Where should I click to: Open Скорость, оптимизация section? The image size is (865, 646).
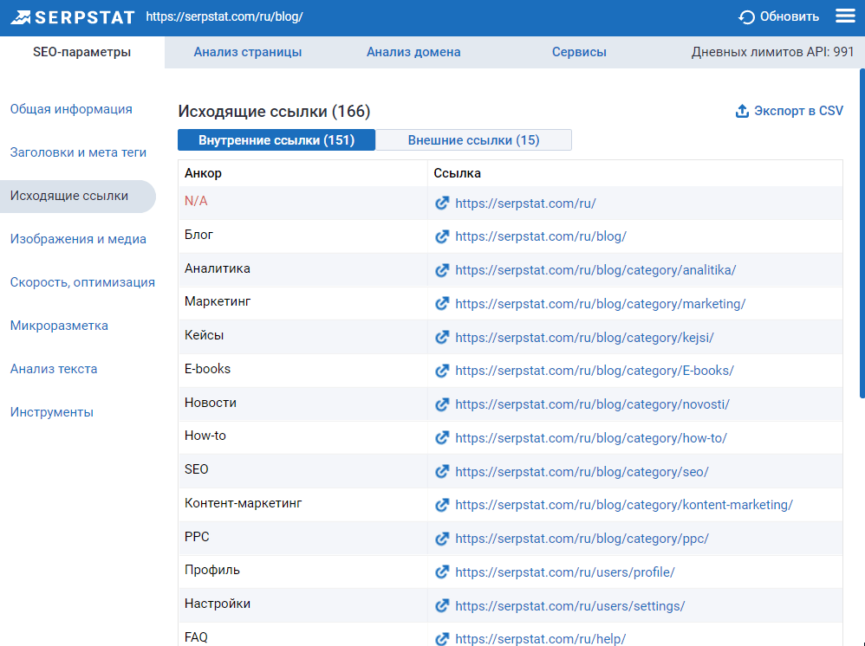(82, 282)
